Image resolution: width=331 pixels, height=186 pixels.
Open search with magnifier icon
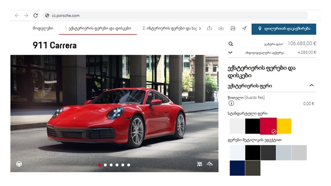click(x=231, y=44)
